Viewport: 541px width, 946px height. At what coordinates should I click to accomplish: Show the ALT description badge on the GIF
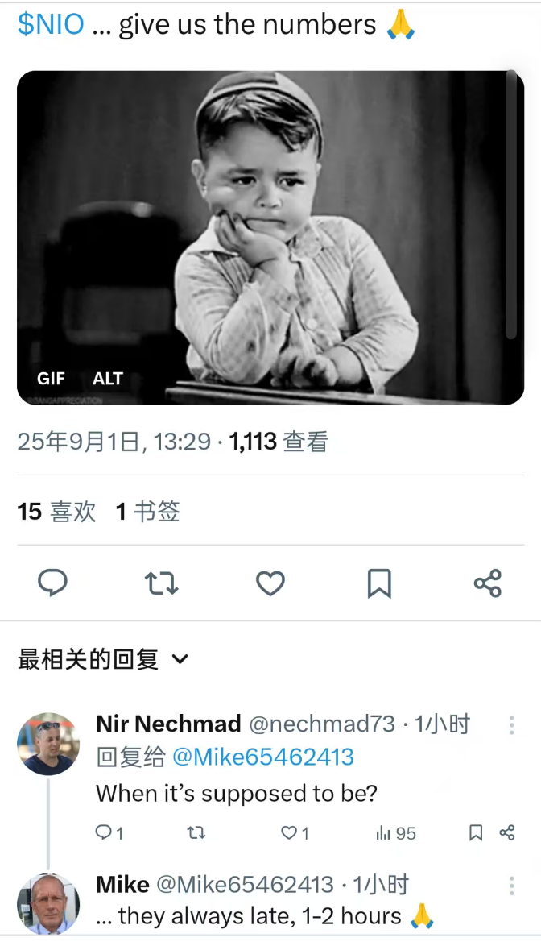click(x=108, y=378)
